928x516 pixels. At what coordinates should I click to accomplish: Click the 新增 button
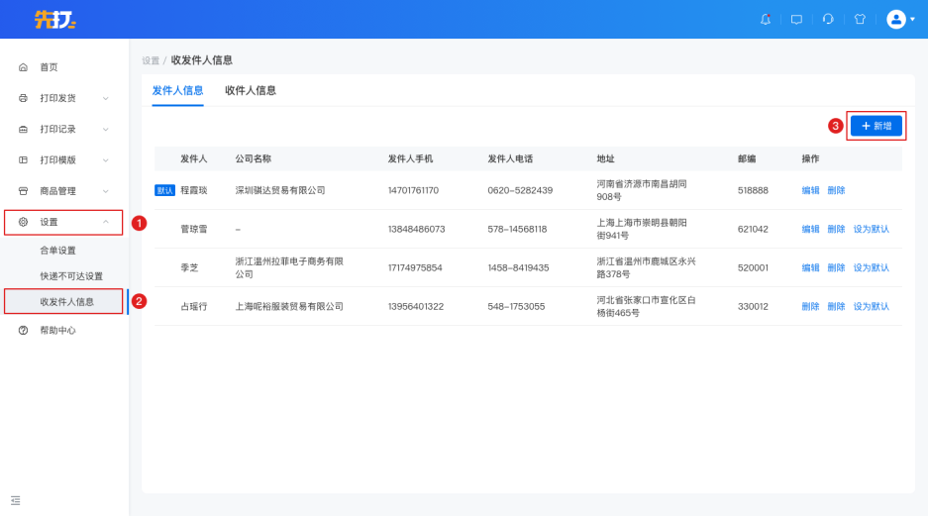coord(876,126)
